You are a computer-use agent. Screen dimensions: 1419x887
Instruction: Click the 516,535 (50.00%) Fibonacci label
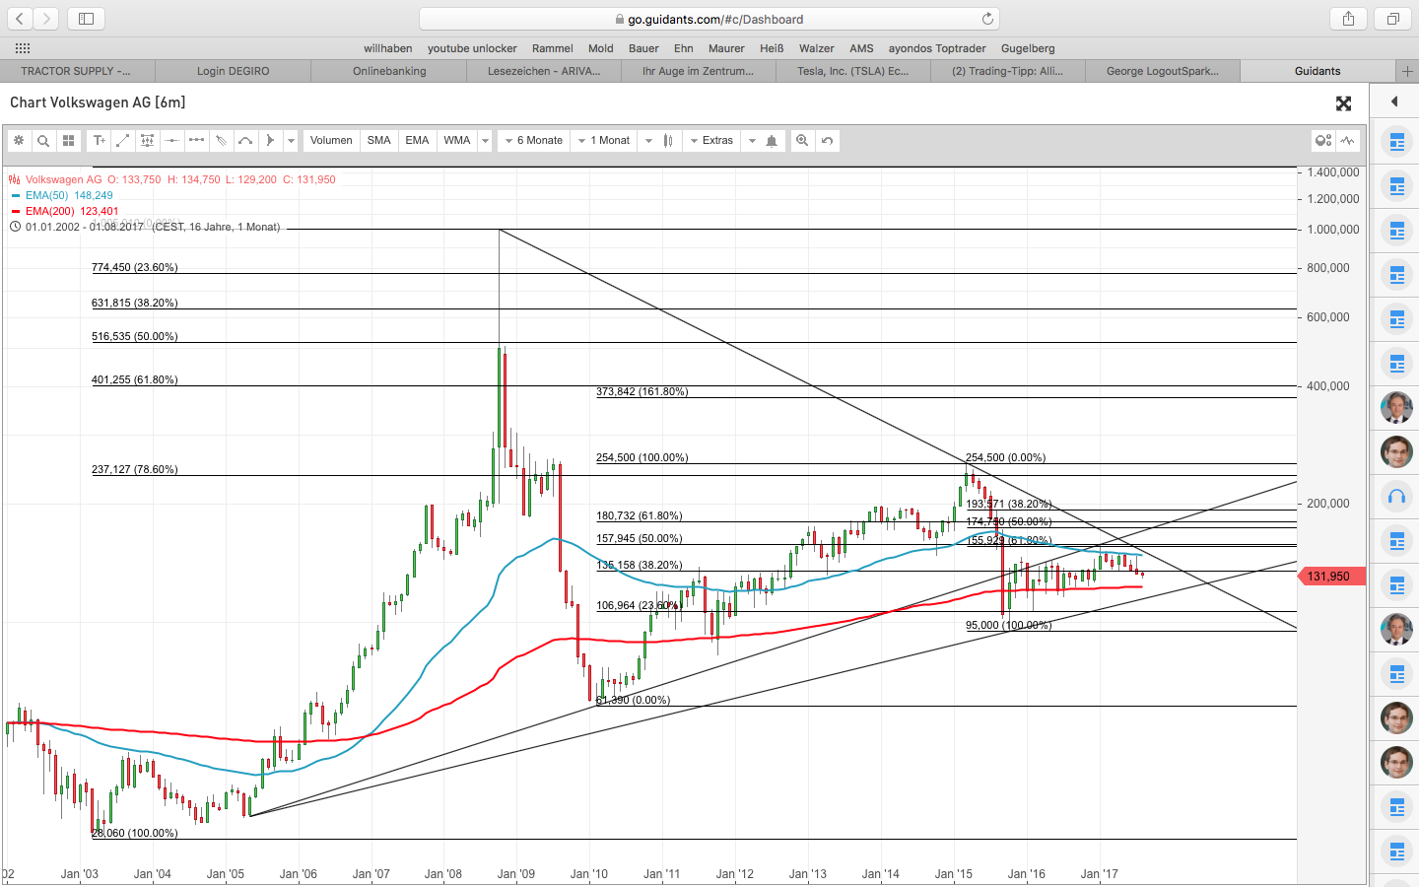point(135,336)
